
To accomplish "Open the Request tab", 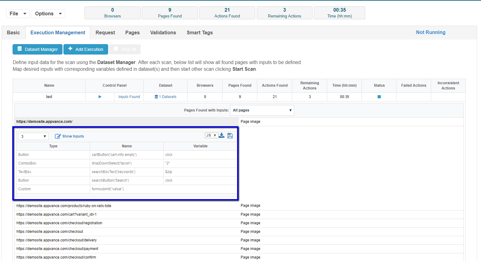I will 105,32.
